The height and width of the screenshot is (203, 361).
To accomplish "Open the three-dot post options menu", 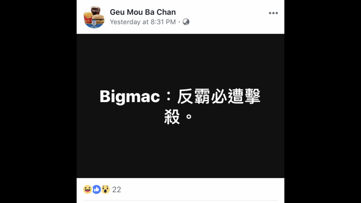I will click(273, 13).
